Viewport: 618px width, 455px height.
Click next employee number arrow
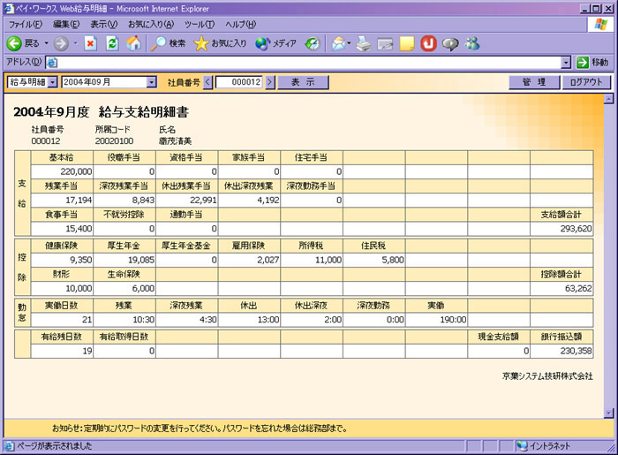[x=270, y=82]
